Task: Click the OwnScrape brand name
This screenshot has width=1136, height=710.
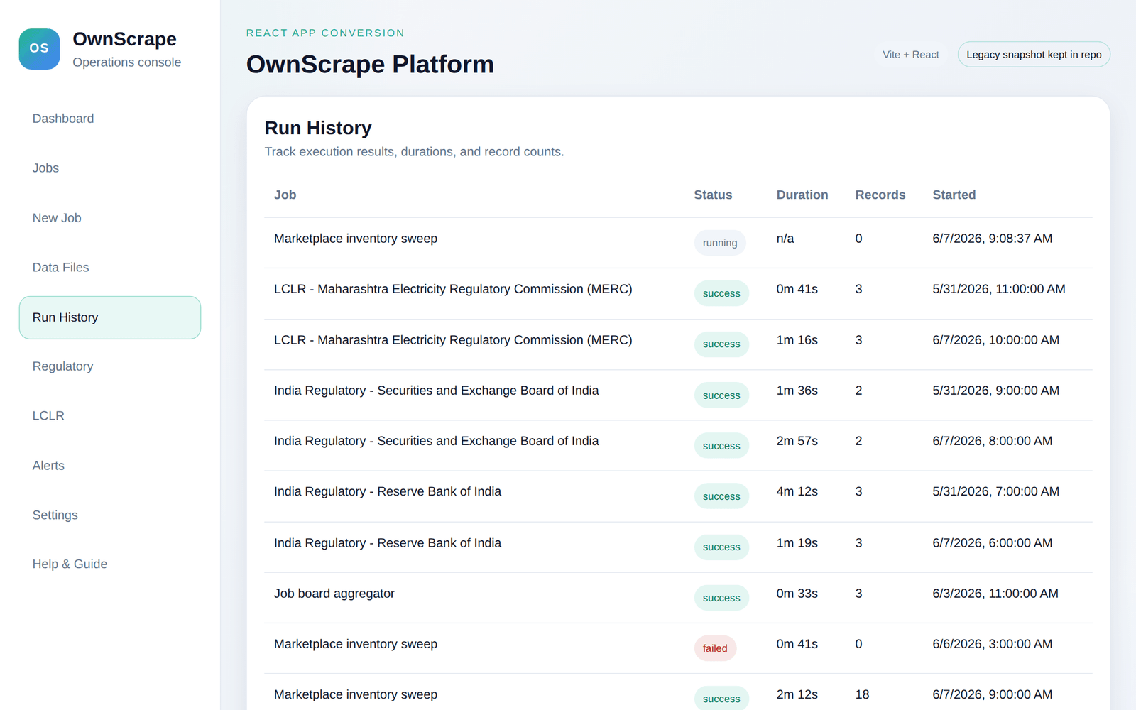Action: (x=124, y=39)
